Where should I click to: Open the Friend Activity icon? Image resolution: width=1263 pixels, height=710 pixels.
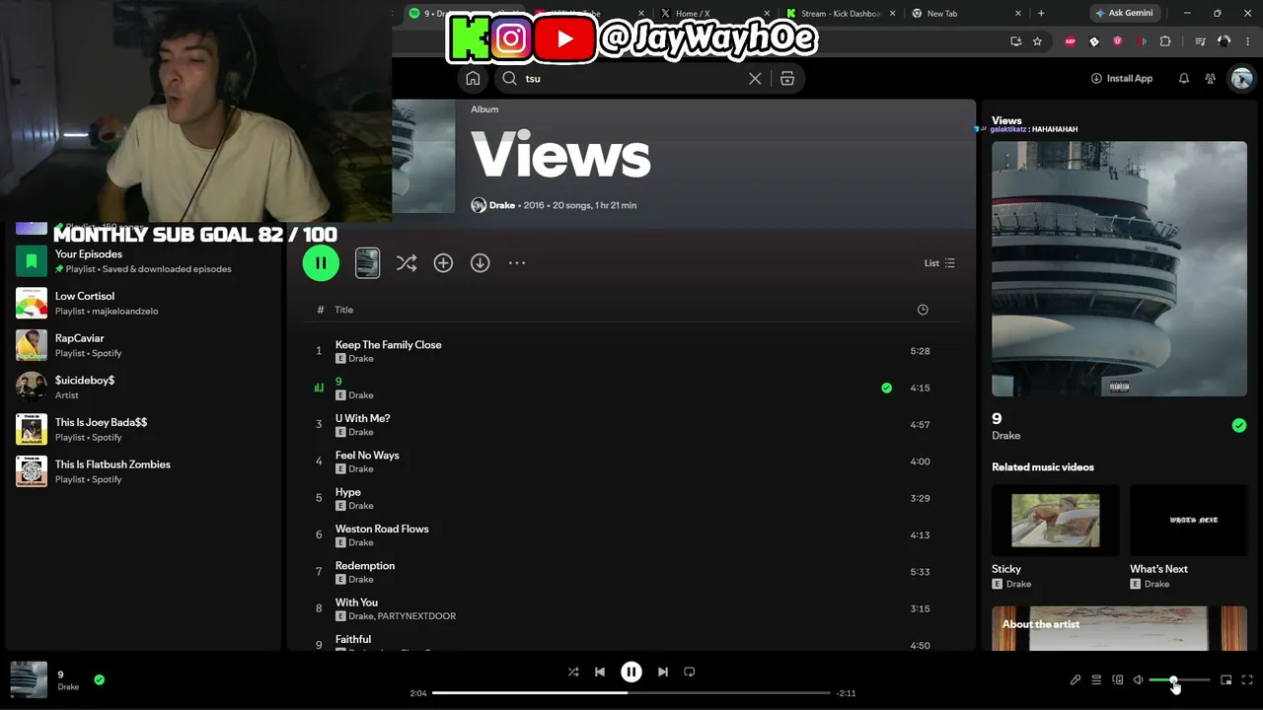[x=1211, y=79]
